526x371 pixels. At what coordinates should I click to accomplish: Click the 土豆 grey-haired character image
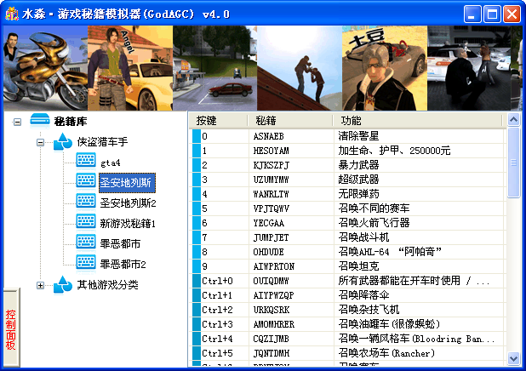pos(385,68)
